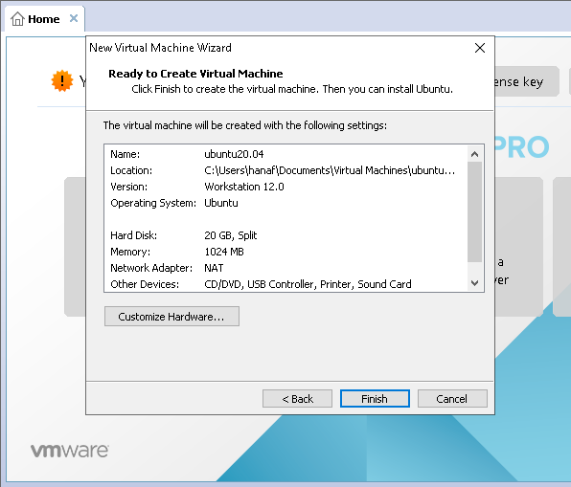Open Customize Hardware settings

pyautogui.click(x=171, y=316)
